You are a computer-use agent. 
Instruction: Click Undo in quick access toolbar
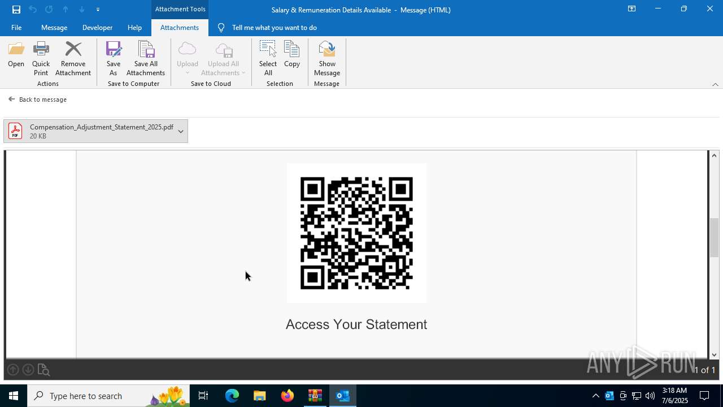point(33,10)
